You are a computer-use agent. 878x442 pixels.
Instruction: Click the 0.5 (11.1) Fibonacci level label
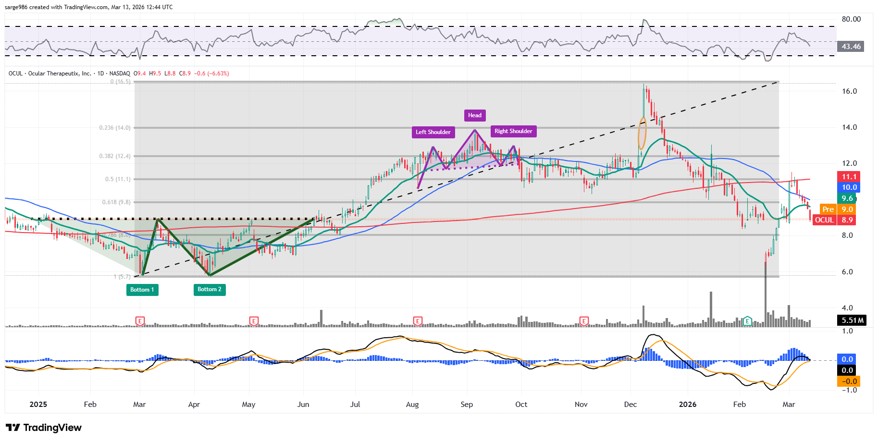(x=118, y=179)
